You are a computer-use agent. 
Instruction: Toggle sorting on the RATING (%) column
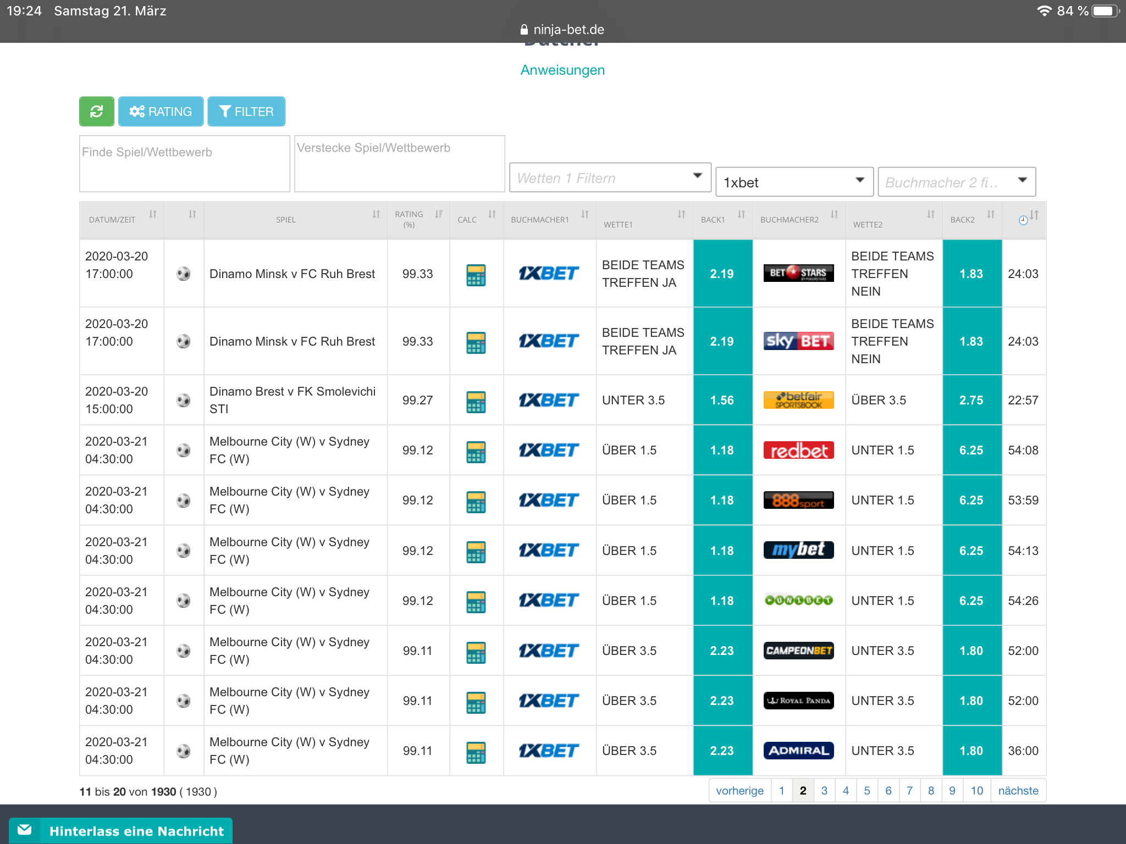coord(418,220)
